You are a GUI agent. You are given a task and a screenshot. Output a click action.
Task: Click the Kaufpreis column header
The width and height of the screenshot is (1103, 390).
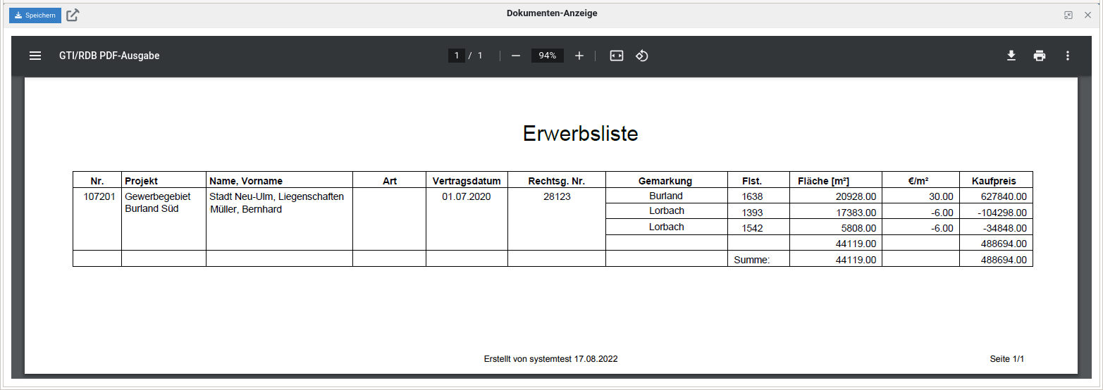[x=994, y=181]
